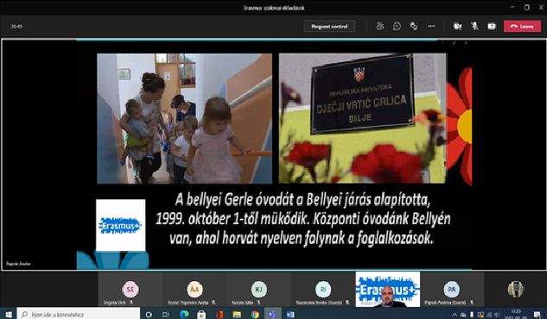
Task: Open the Windows Start menu
Action: click(x=8, y=314)
